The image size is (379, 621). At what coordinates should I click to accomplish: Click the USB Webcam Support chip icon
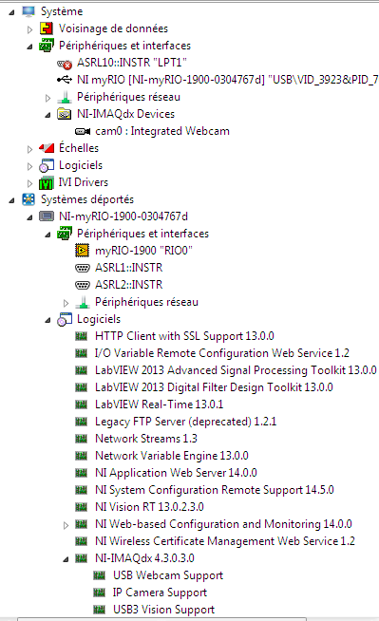pyautogui.click(x=99, y=575)
